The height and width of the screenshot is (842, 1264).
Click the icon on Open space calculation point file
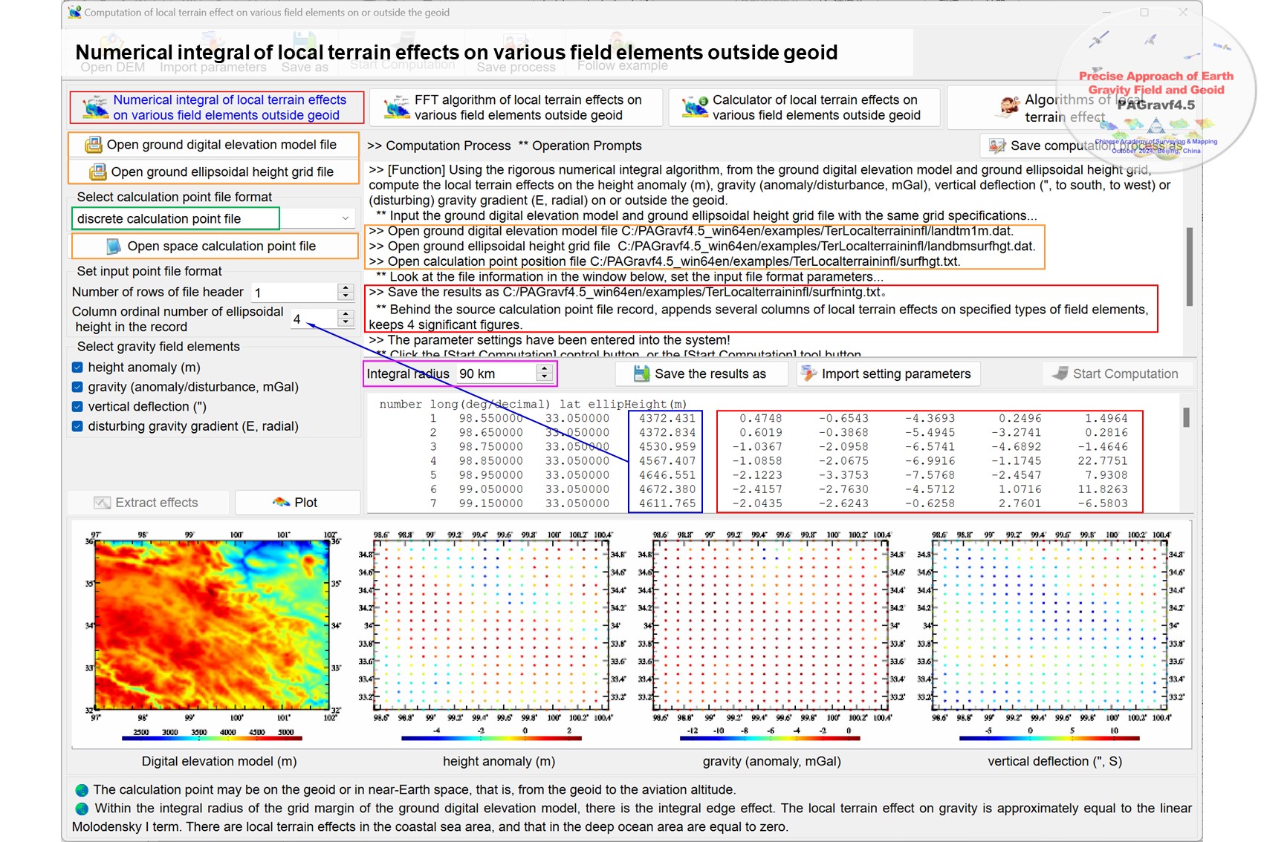tap(114, 246)
